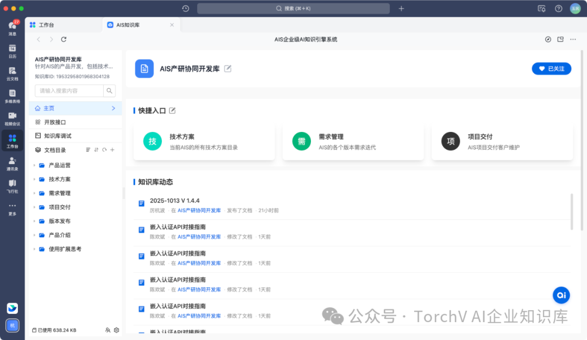Open the three-dot more options menu
This screenshot has height=340, width=587.
point(573,39)
